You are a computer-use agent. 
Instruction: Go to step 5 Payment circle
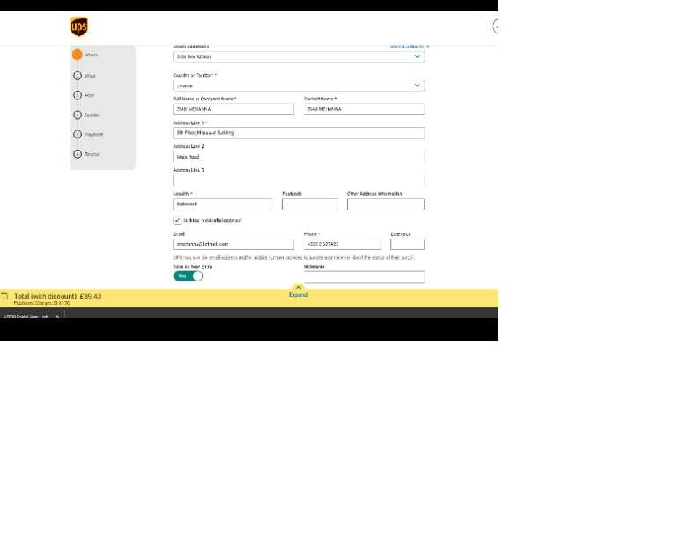point(78,135)
